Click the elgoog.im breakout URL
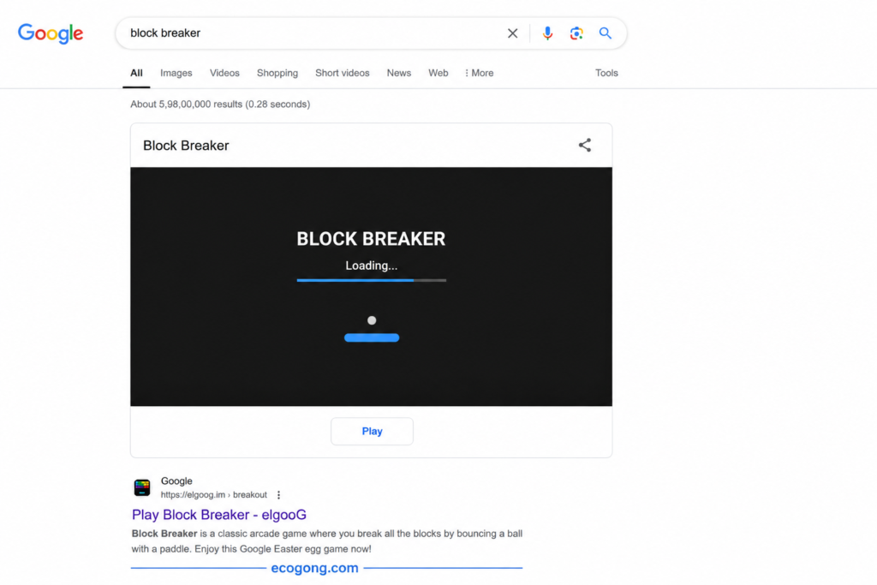This screenshot has width=877, height=585. pyautogui.click(x=213, y=495)
